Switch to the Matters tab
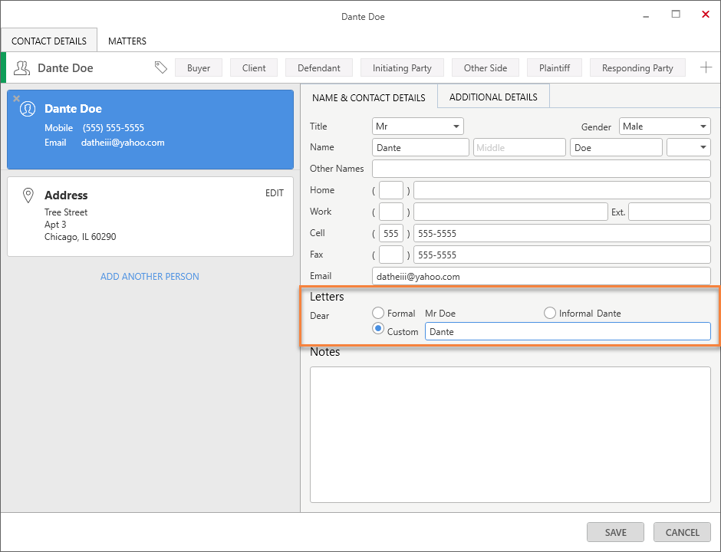 pyautogui.click(x=127, y=41)
